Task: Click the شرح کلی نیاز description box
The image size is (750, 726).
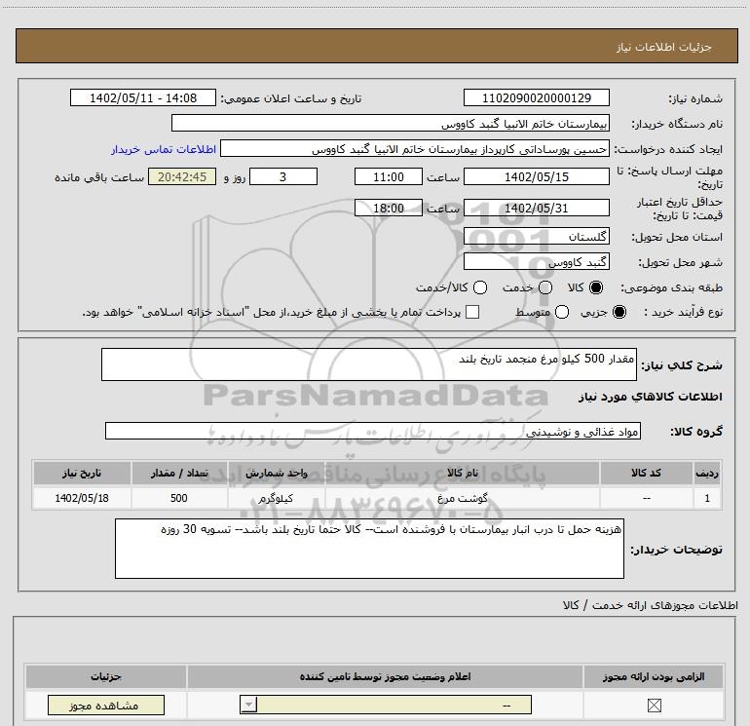Action: (369, 364)
